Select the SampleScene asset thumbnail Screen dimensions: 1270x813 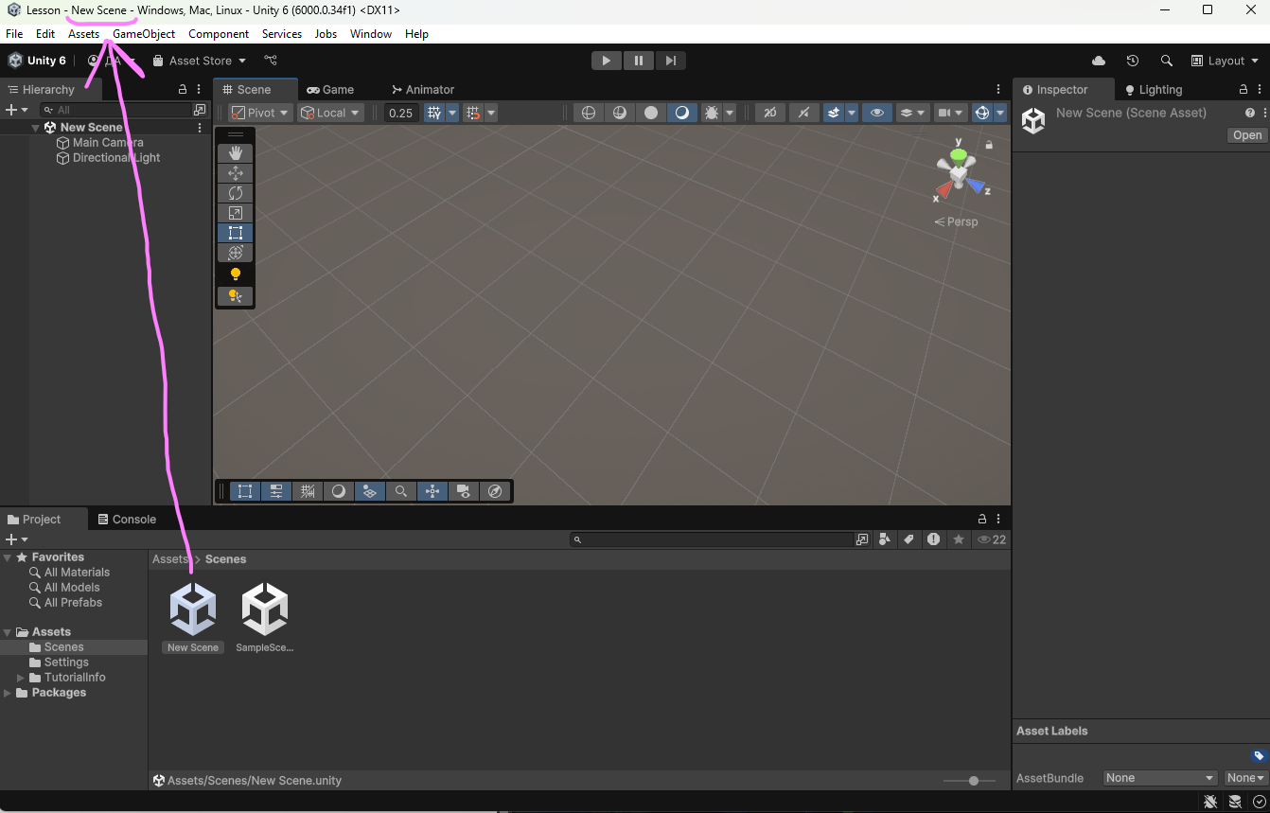click(x=264, y=609)
